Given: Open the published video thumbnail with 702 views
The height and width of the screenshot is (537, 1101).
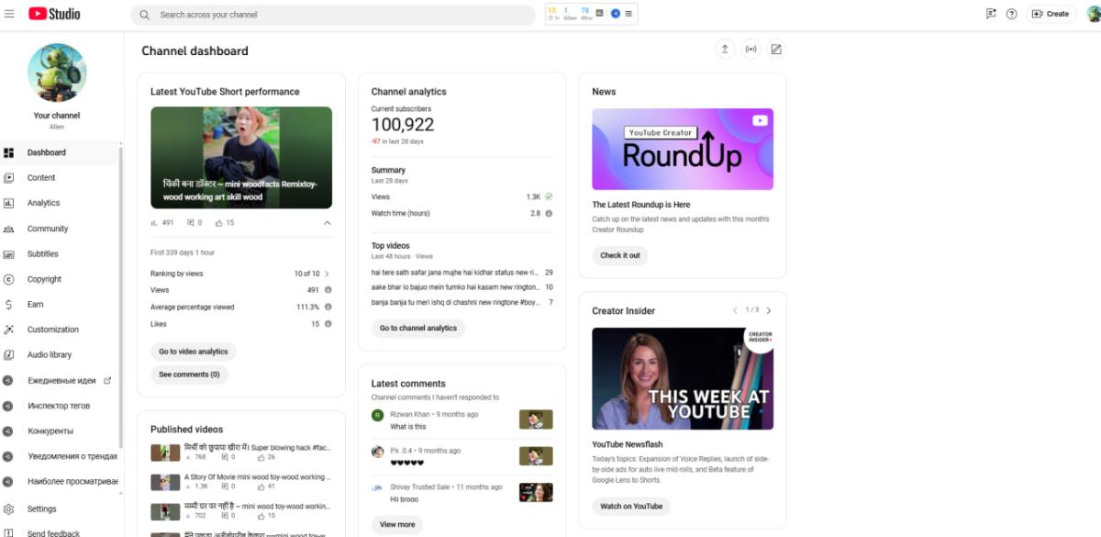Looking at the screenshot, I should pos(165,511).
